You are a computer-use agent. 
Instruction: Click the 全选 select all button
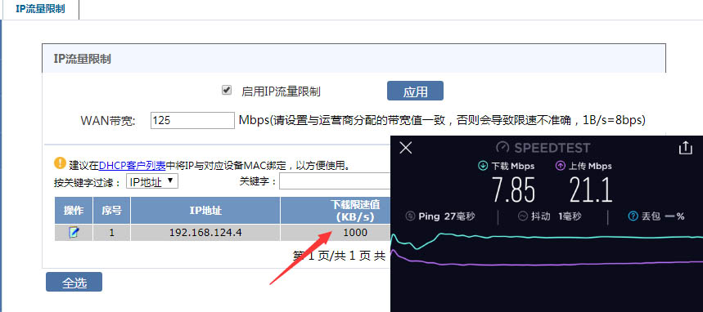tap(74, 282)
